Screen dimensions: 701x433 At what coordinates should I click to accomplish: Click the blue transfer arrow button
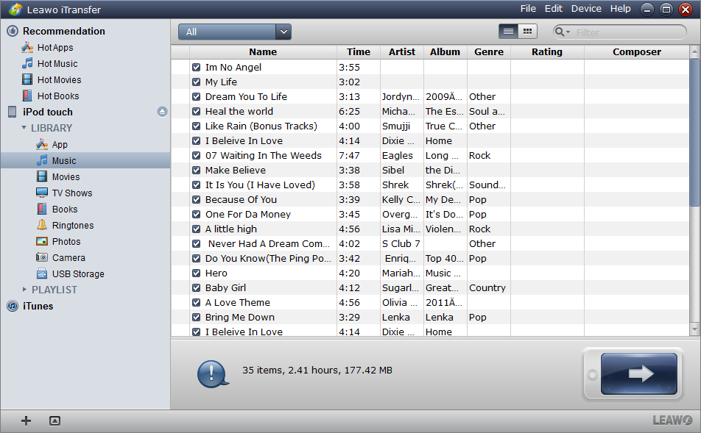coord(639,373)
